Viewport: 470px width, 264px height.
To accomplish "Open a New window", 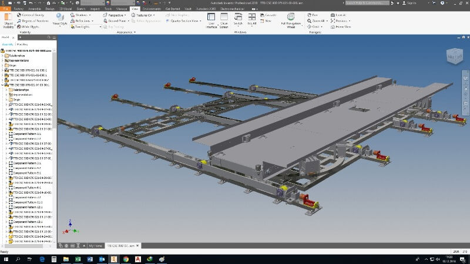I will pos(266,21).
